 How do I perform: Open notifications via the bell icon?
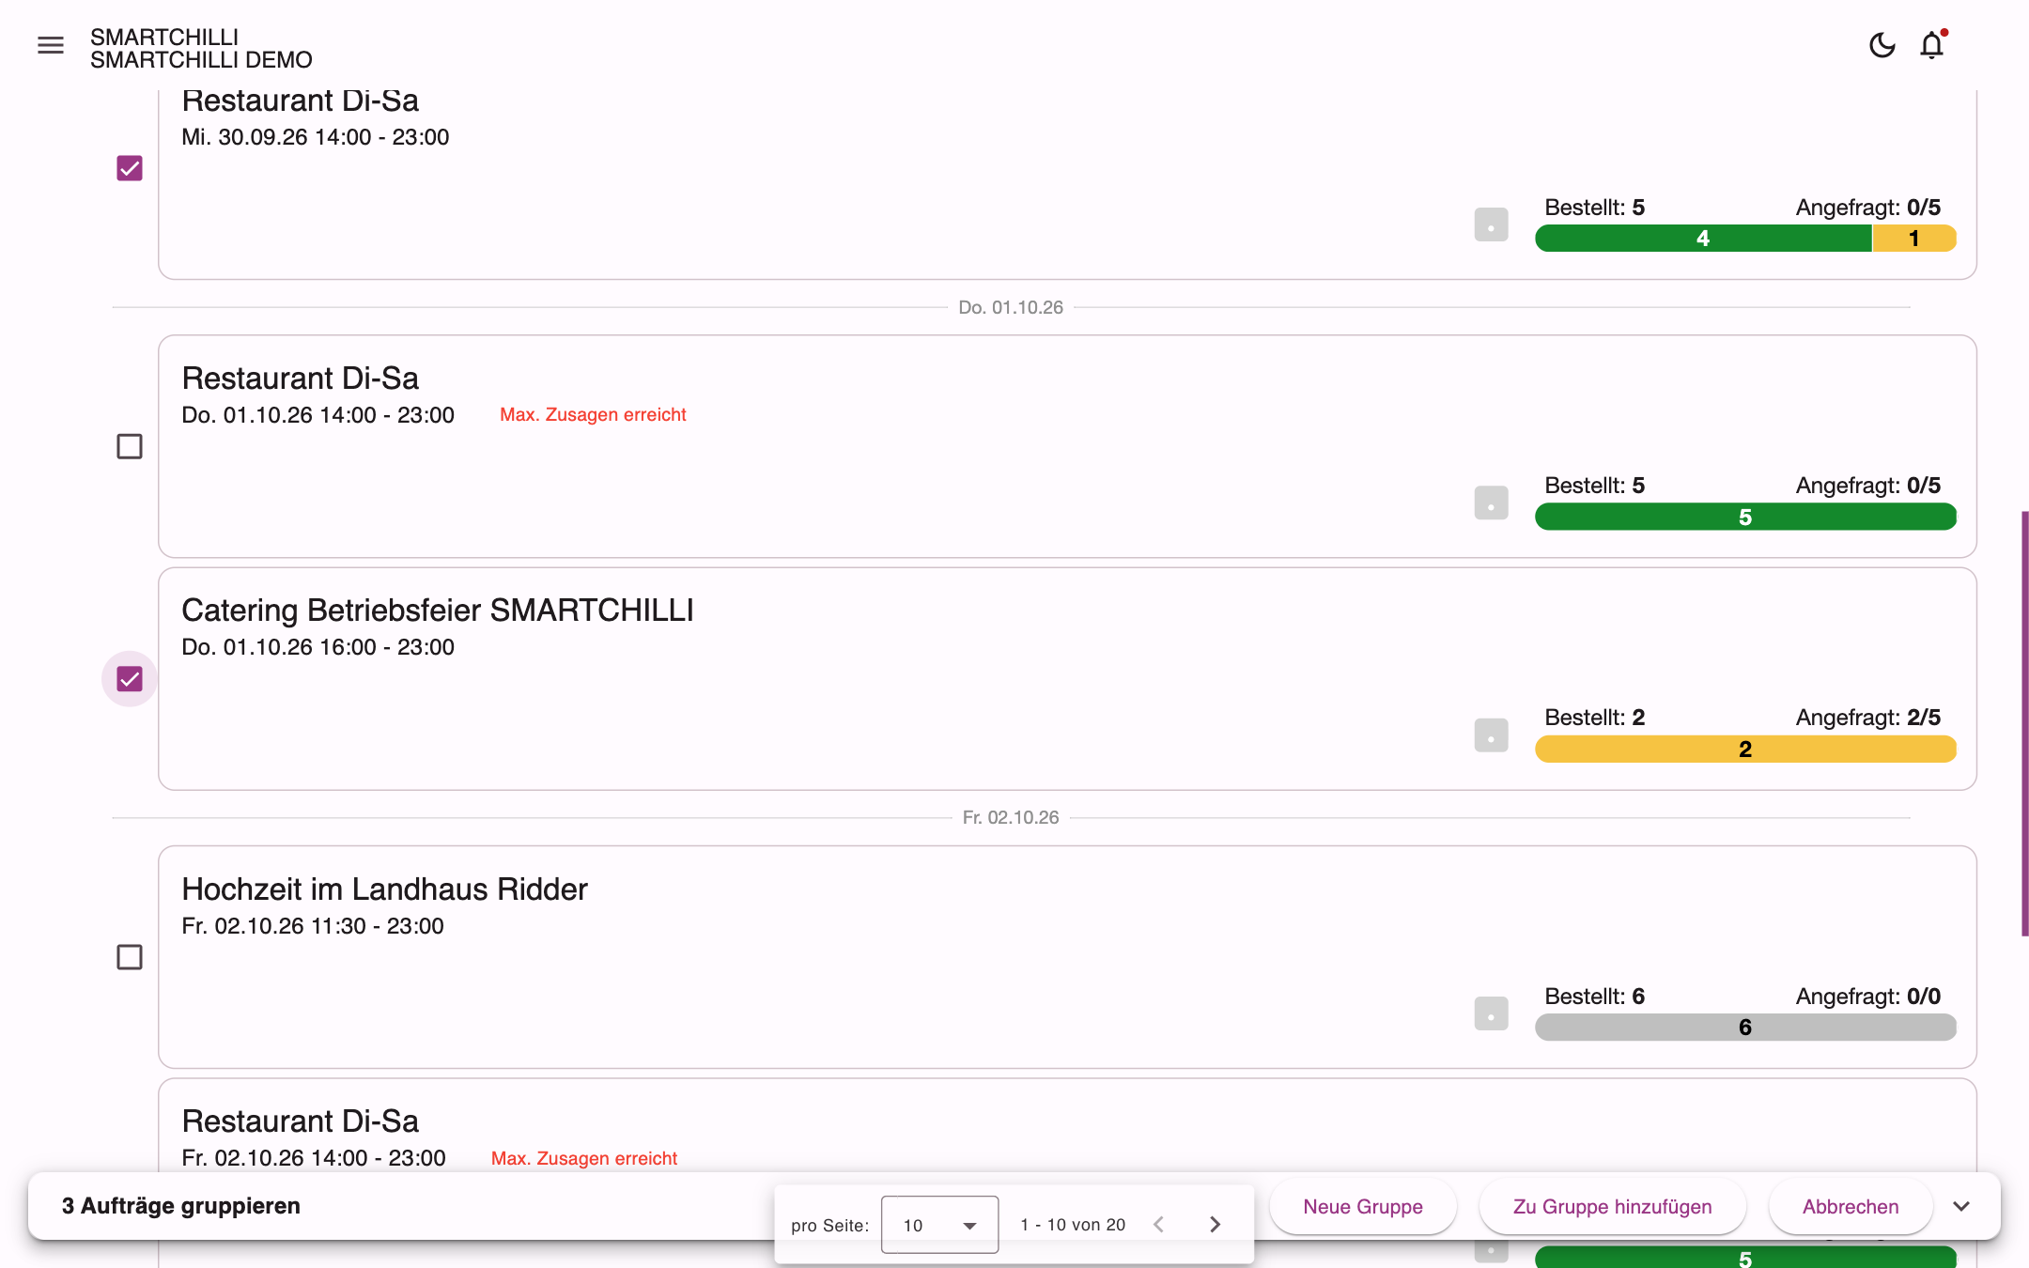point(1932,45)
